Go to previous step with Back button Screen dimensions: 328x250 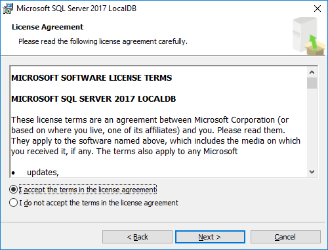tap(137, 237)
